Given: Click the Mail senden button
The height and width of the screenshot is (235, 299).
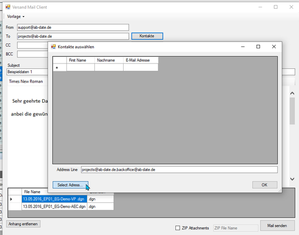Looking at the screenshot, I should [278, 226].
